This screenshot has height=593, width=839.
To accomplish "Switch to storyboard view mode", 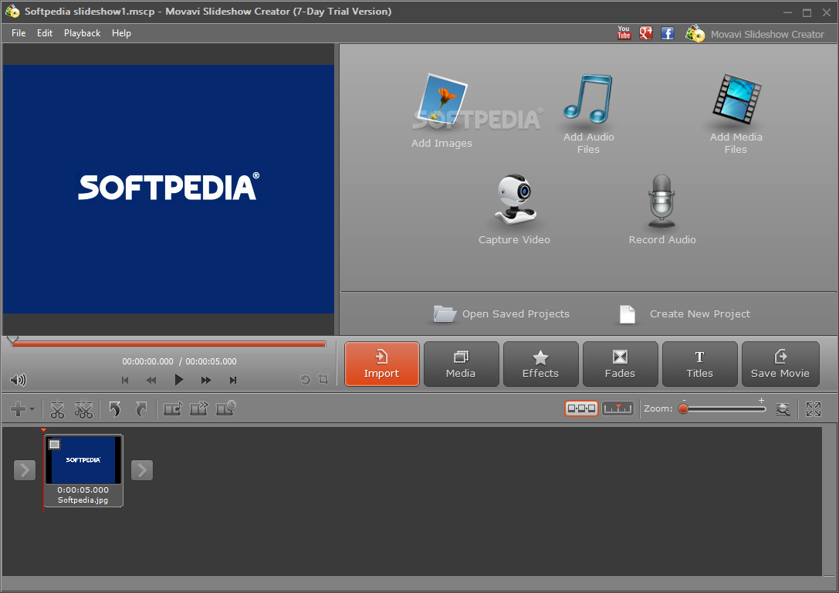I will pyautogui.click(x=581, y=409).
